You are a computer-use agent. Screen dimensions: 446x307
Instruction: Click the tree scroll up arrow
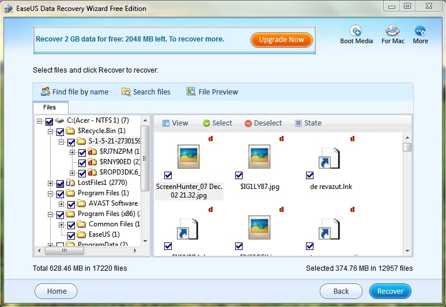click(145, 120)
